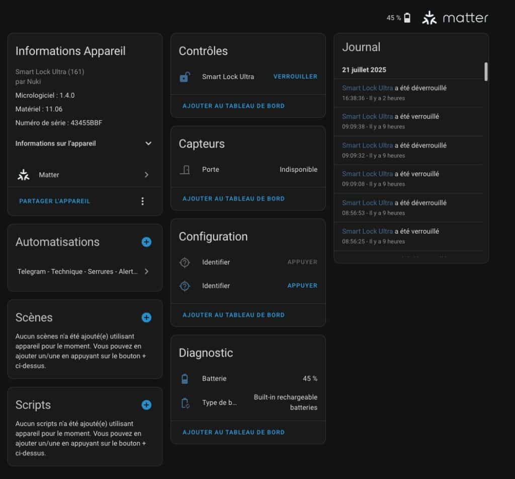This screenshot has width=515, height=479.
Task: Open Telegram - Technique - Serrures automation chevron
Action: (146, 271)
